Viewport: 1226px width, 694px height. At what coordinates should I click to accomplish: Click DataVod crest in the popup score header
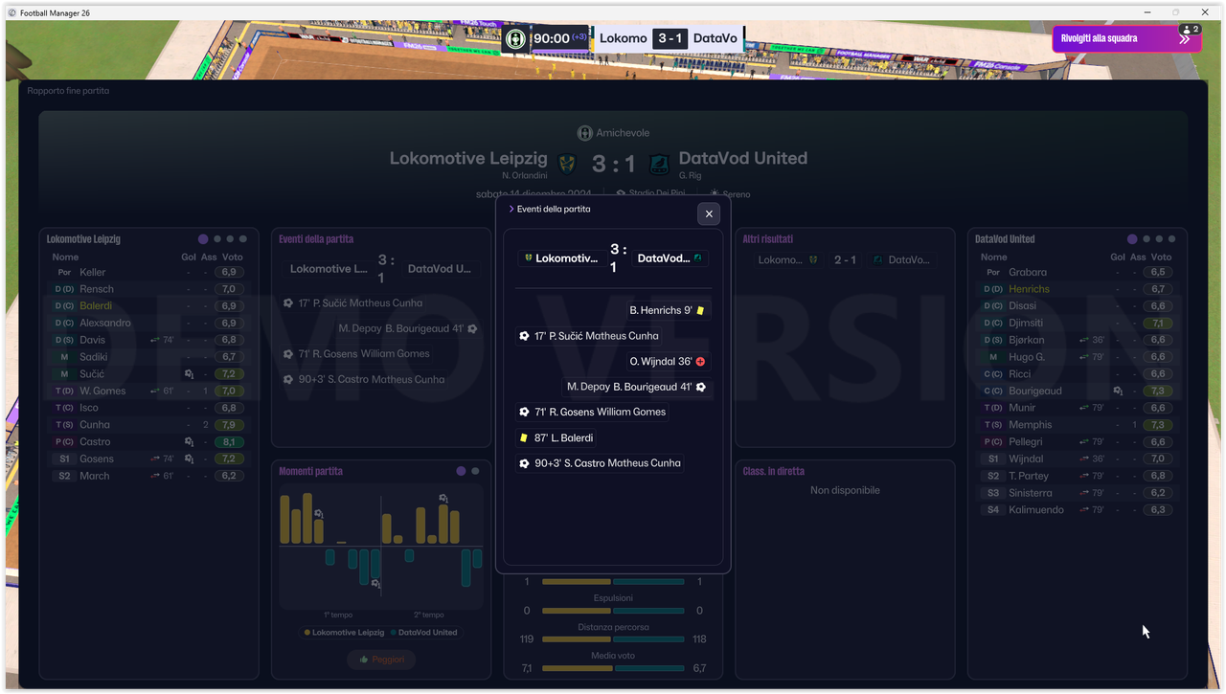698,258
